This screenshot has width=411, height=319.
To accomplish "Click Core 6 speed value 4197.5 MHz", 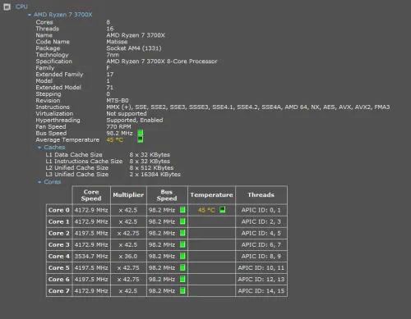I will pos(91,280).
